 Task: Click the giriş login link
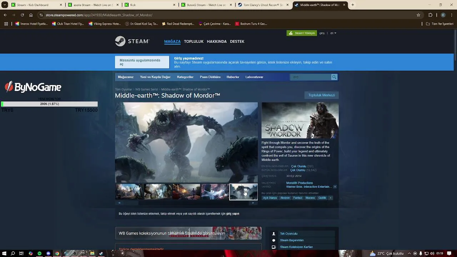pyautogui.click(x=322, y=33)
